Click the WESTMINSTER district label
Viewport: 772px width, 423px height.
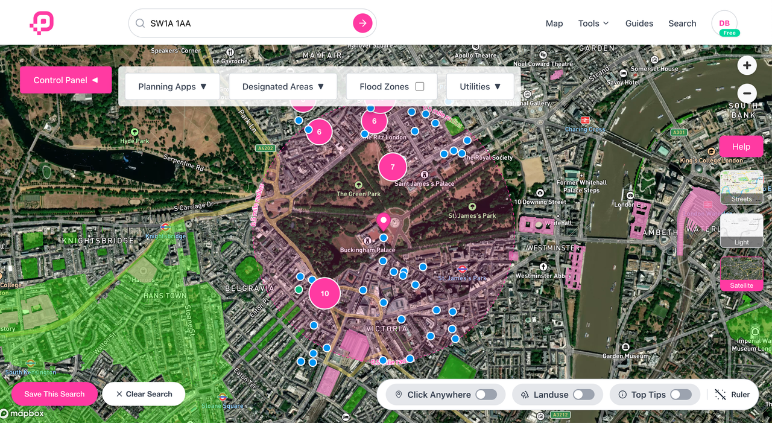553,248
